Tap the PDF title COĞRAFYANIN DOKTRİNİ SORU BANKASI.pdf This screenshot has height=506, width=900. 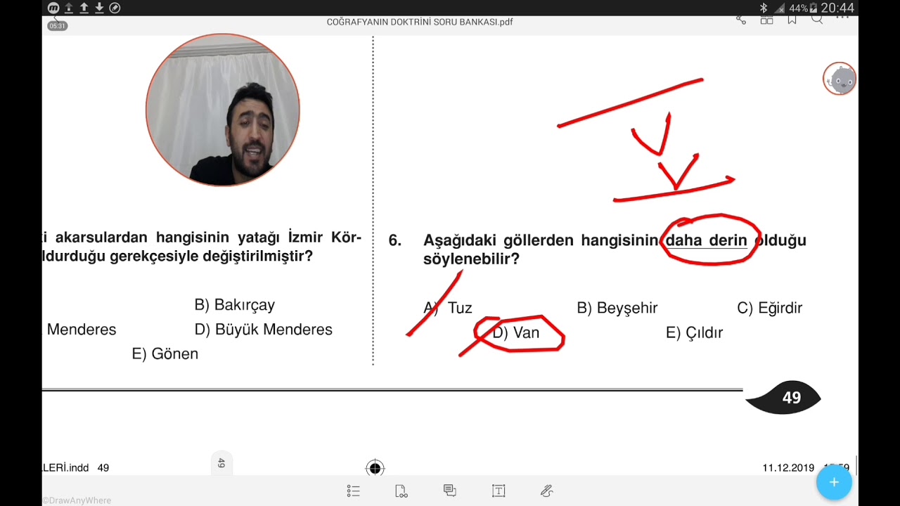pos(420,22)
